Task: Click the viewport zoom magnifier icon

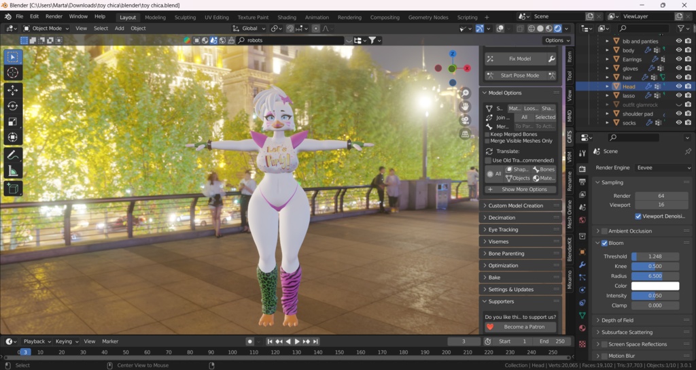Action: tap(465, 93)
